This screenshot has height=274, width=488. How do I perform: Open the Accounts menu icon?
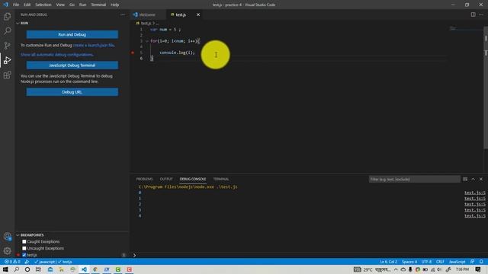8,237
